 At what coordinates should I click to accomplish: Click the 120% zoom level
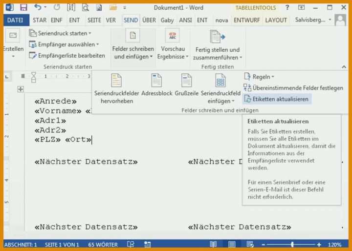click(x=334, y=245)
